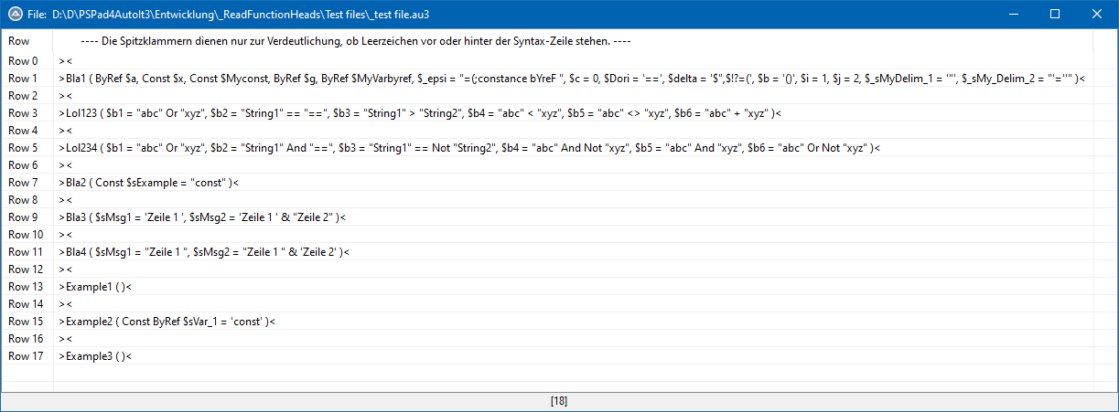
Task: Click the [18] count in status bar
Action: [559, 401]
